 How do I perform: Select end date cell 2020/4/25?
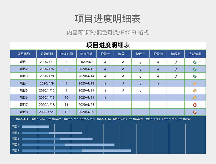pos(86,105)
